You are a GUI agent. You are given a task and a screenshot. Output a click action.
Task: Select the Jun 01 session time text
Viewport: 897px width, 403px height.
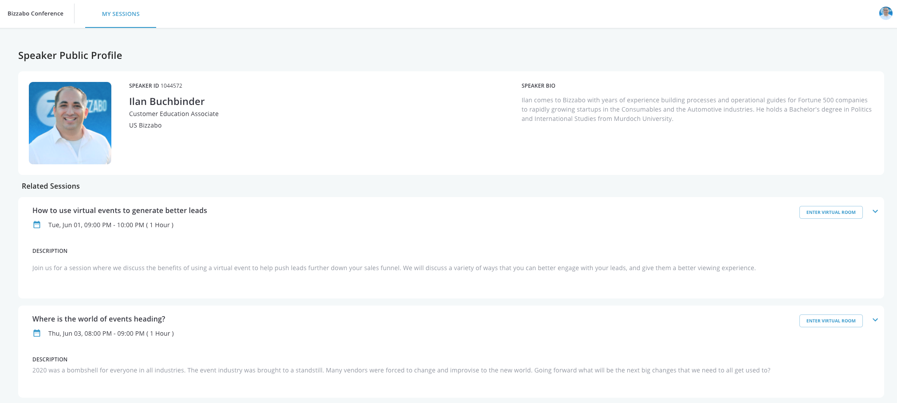pos(110,225)
